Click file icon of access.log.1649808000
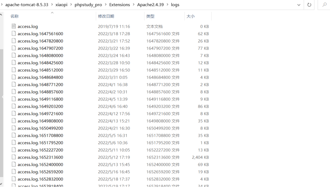 tap(14, 121)
